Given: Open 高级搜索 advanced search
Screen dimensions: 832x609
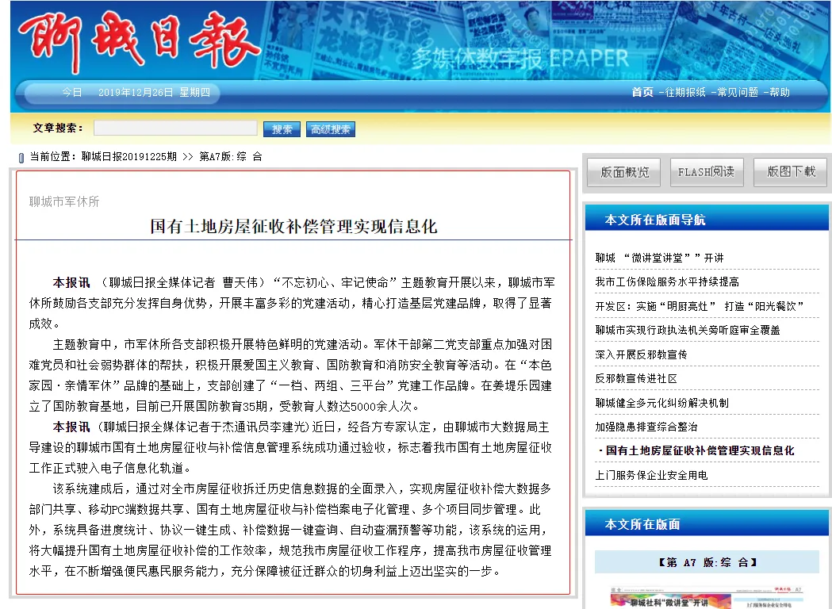Looking at the screenshot, I should (x=330, y=128).
